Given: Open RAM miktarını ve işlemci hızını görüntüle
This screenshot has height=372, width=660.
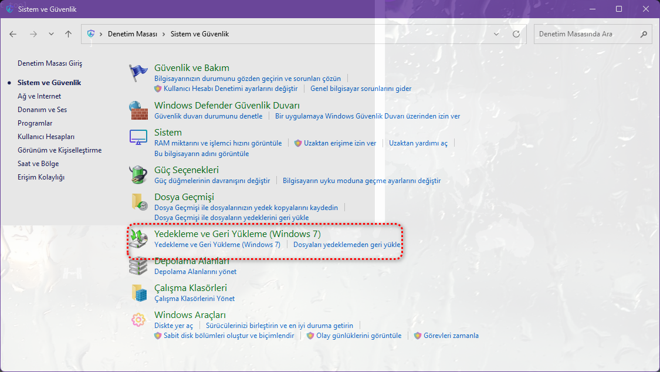Looking at the screenshot, I should (x=218, y=143).
